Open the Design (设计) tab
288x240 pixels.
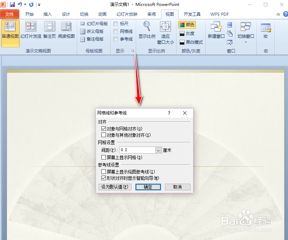point(66,14)
